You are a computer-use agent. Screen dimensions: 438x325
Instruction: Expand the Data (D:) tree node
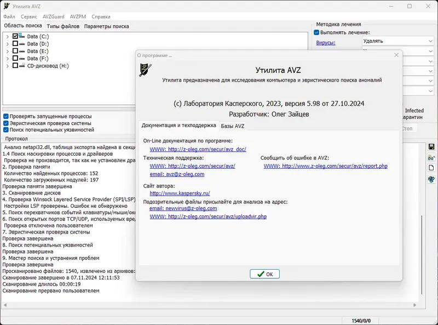pyautogui.click(x=8, y=44)
